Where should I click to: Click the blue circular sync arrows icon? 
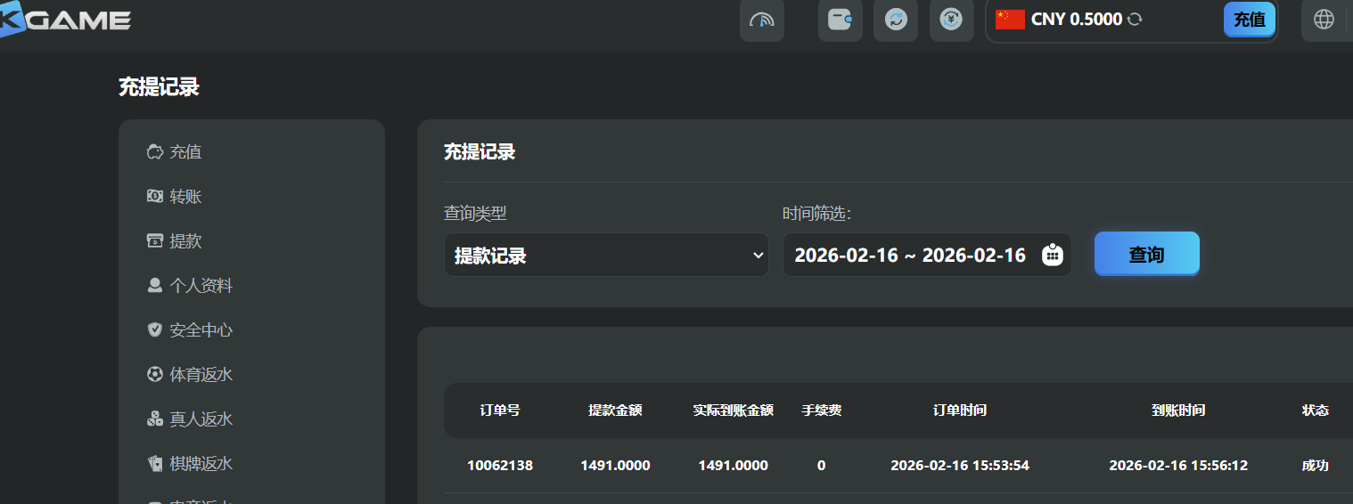[x=895, y=20]
